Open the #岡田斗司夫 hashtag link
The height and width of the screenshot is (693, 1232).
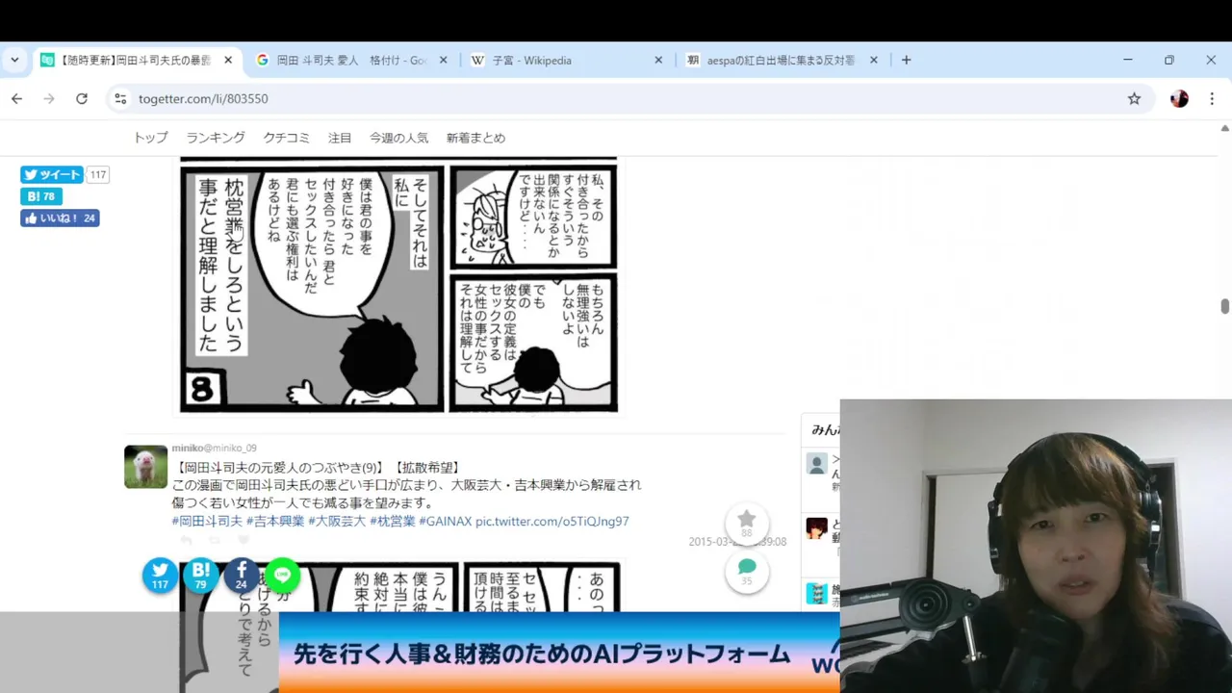pos(207,521)
